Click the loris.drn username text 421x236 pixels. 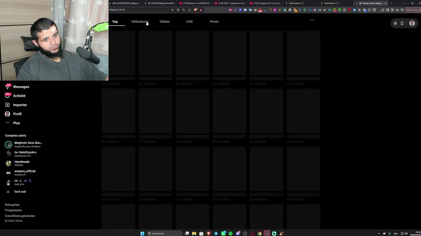click(x=19, y=184)
